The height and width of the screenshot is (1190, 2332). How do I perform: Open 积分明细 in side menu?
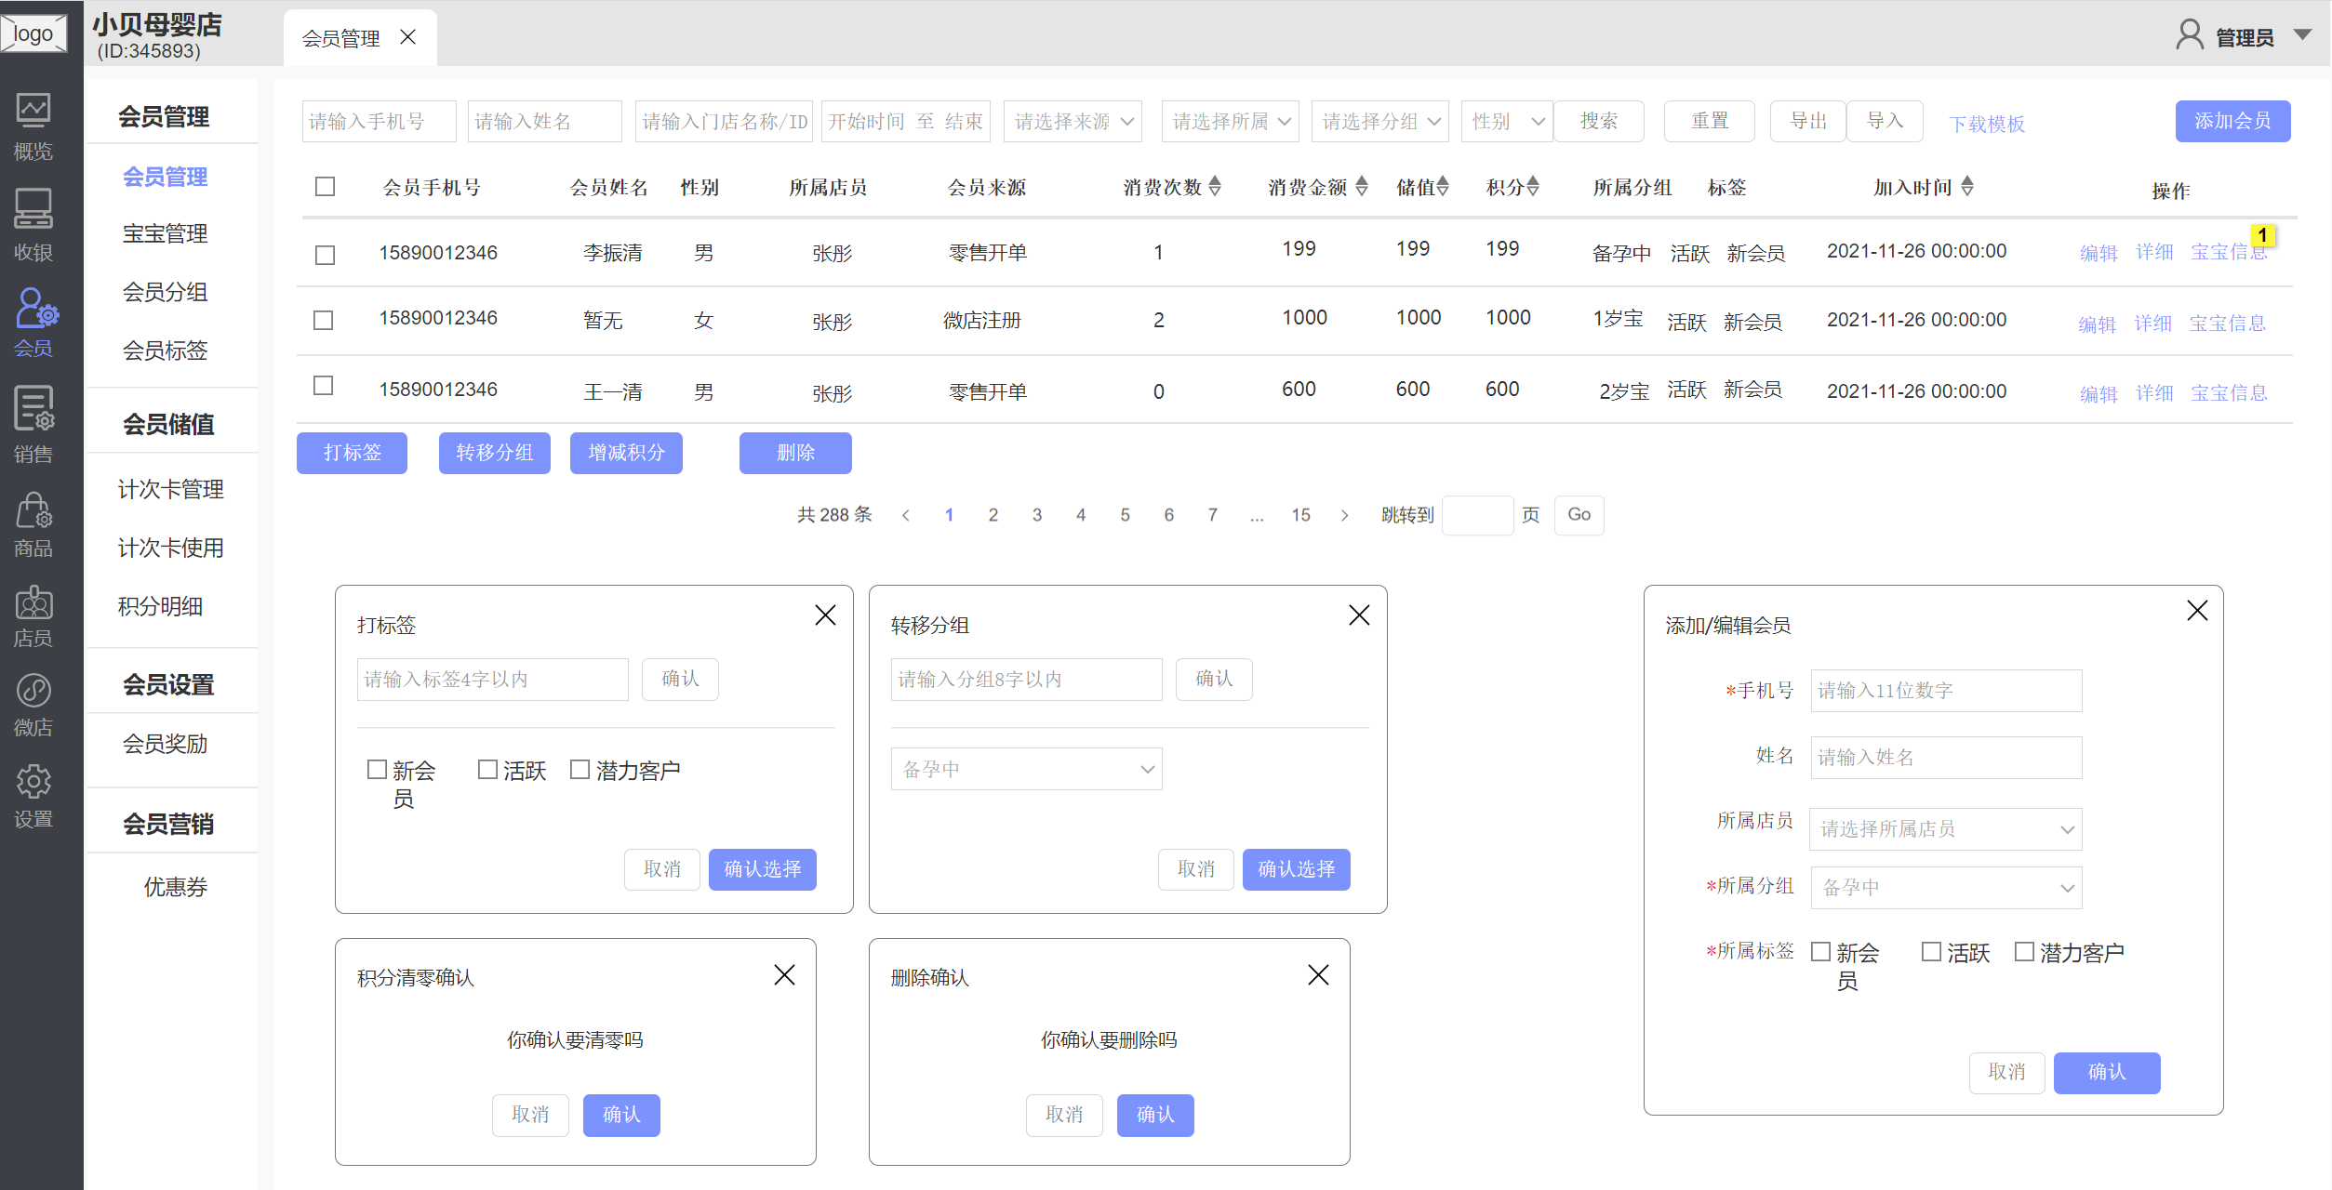pos(160,606)
